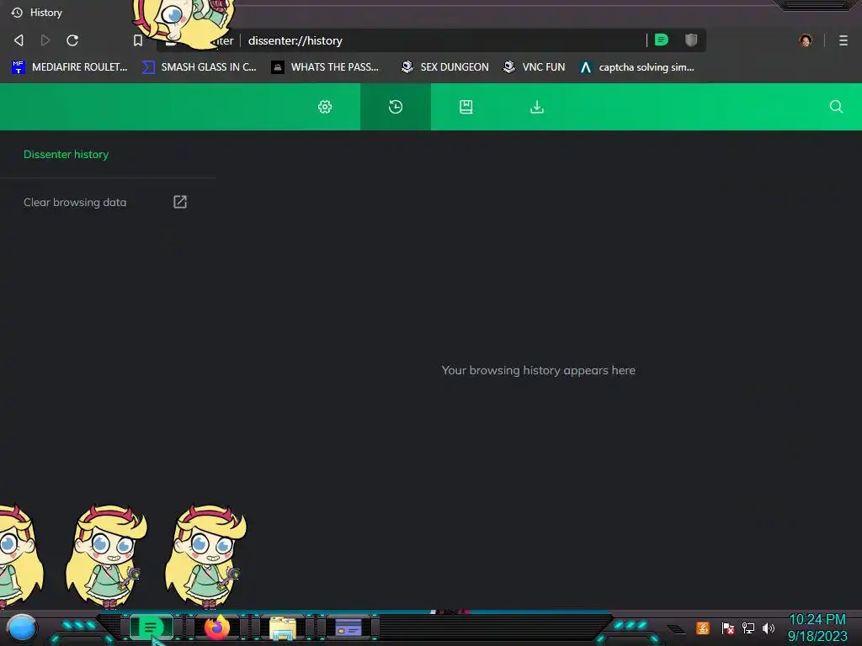This screenshot has width=862, height=646.
Task: Switch to the Settings gear tab
Action: [x=325, y=107]
